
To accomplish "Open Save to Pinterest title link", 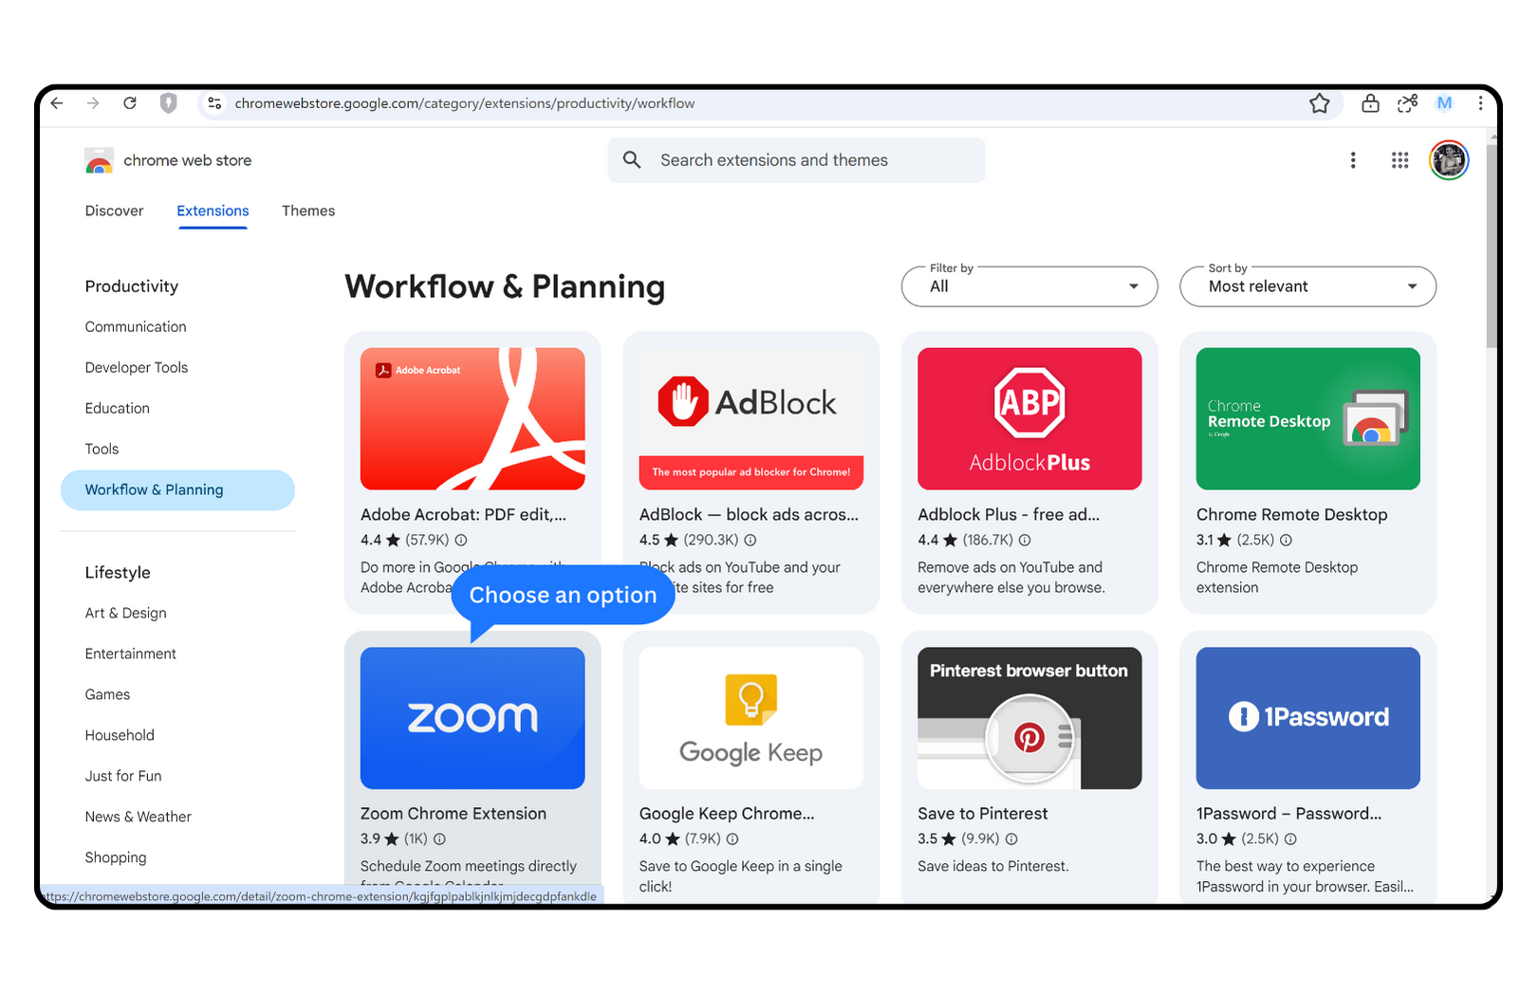I will point(983,814).
